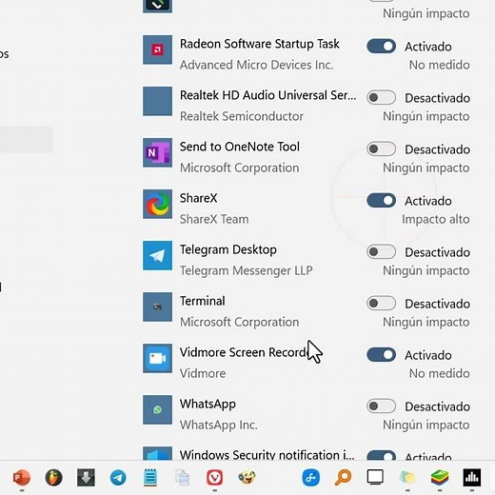
Task: Click 'Vidmore' publisher text
Action: click(203, 373)
